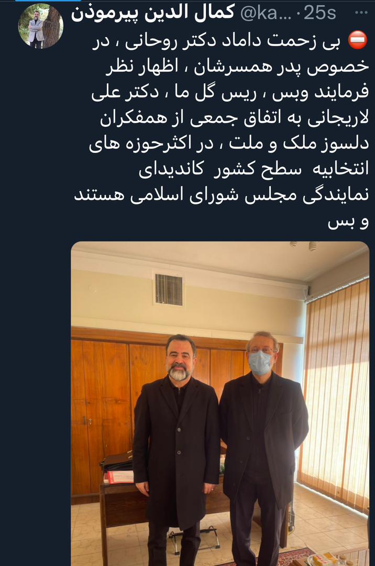Click the truncated @ka... handle
The height and width of the screenshot is (566, 375).
pos(266,13)
